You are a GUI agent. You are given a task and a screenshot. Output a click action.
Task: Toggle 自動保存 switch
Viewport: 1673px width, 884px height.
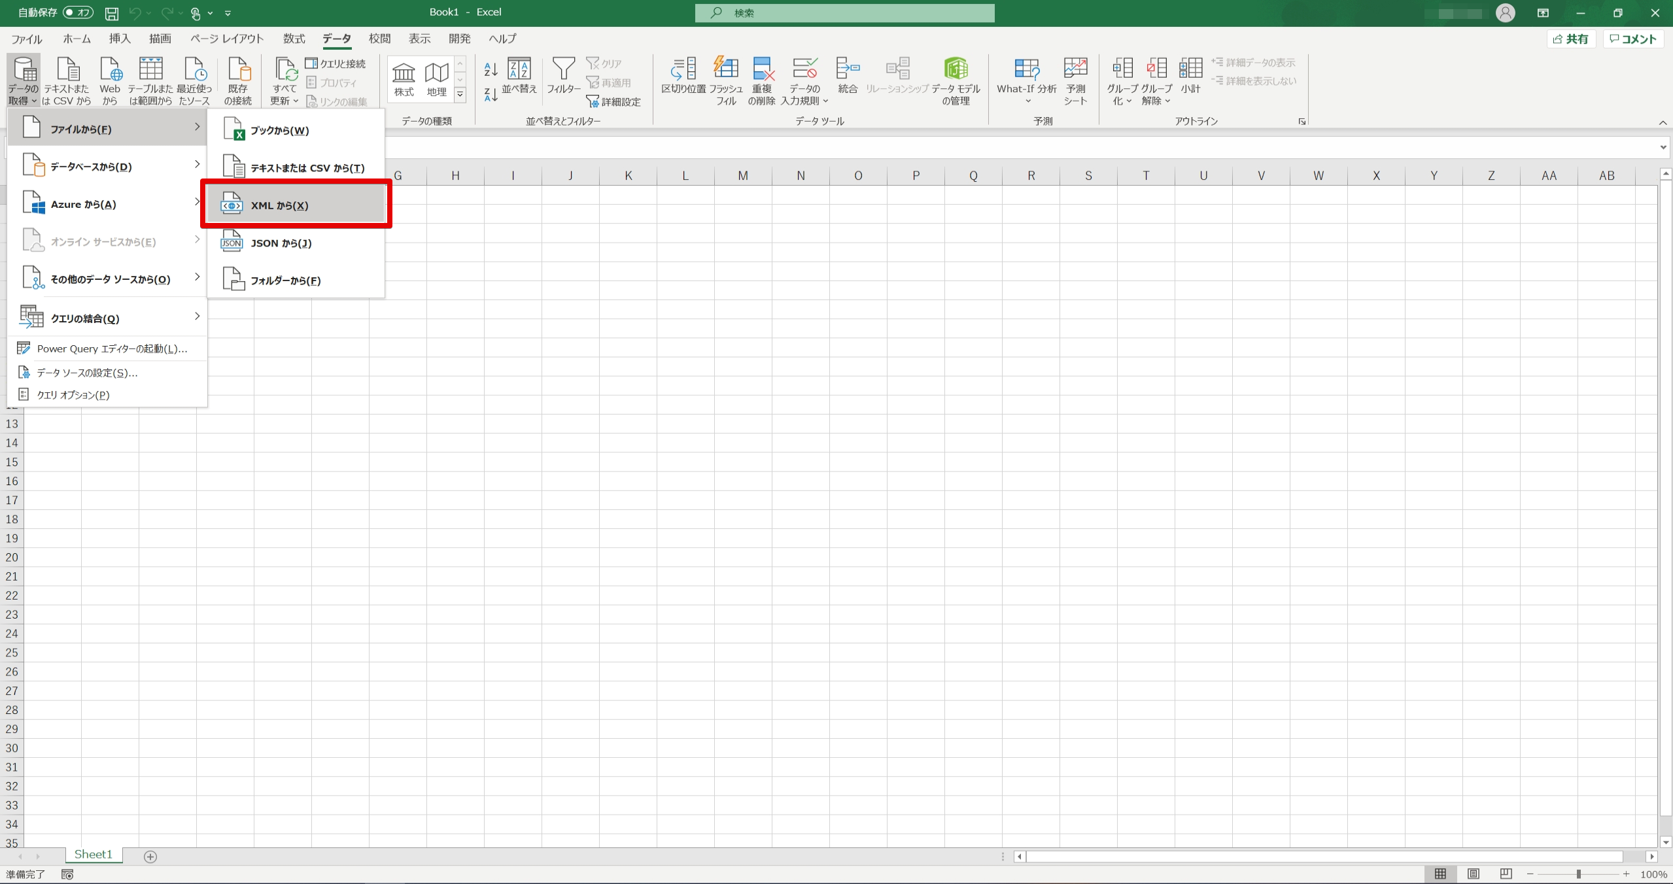point(78,13)
